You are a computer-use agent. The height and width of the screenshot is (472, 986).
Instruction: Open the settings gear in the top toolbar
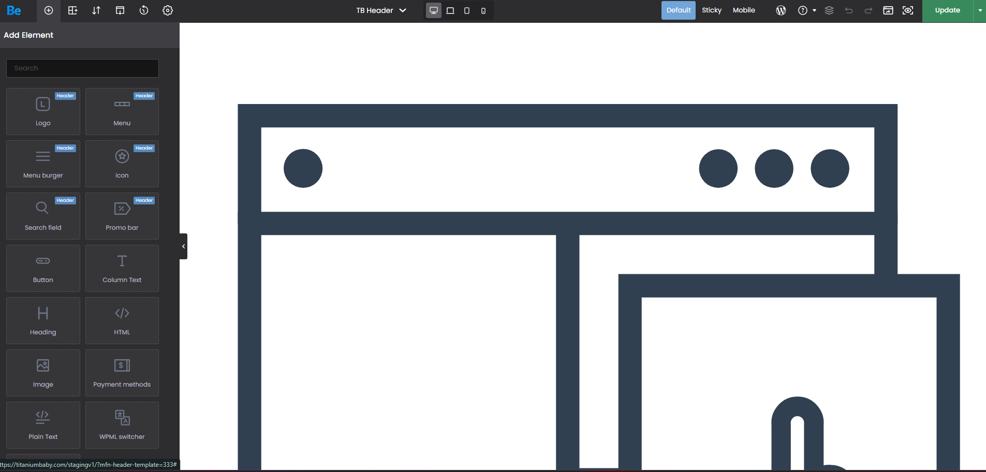point(168,10)
